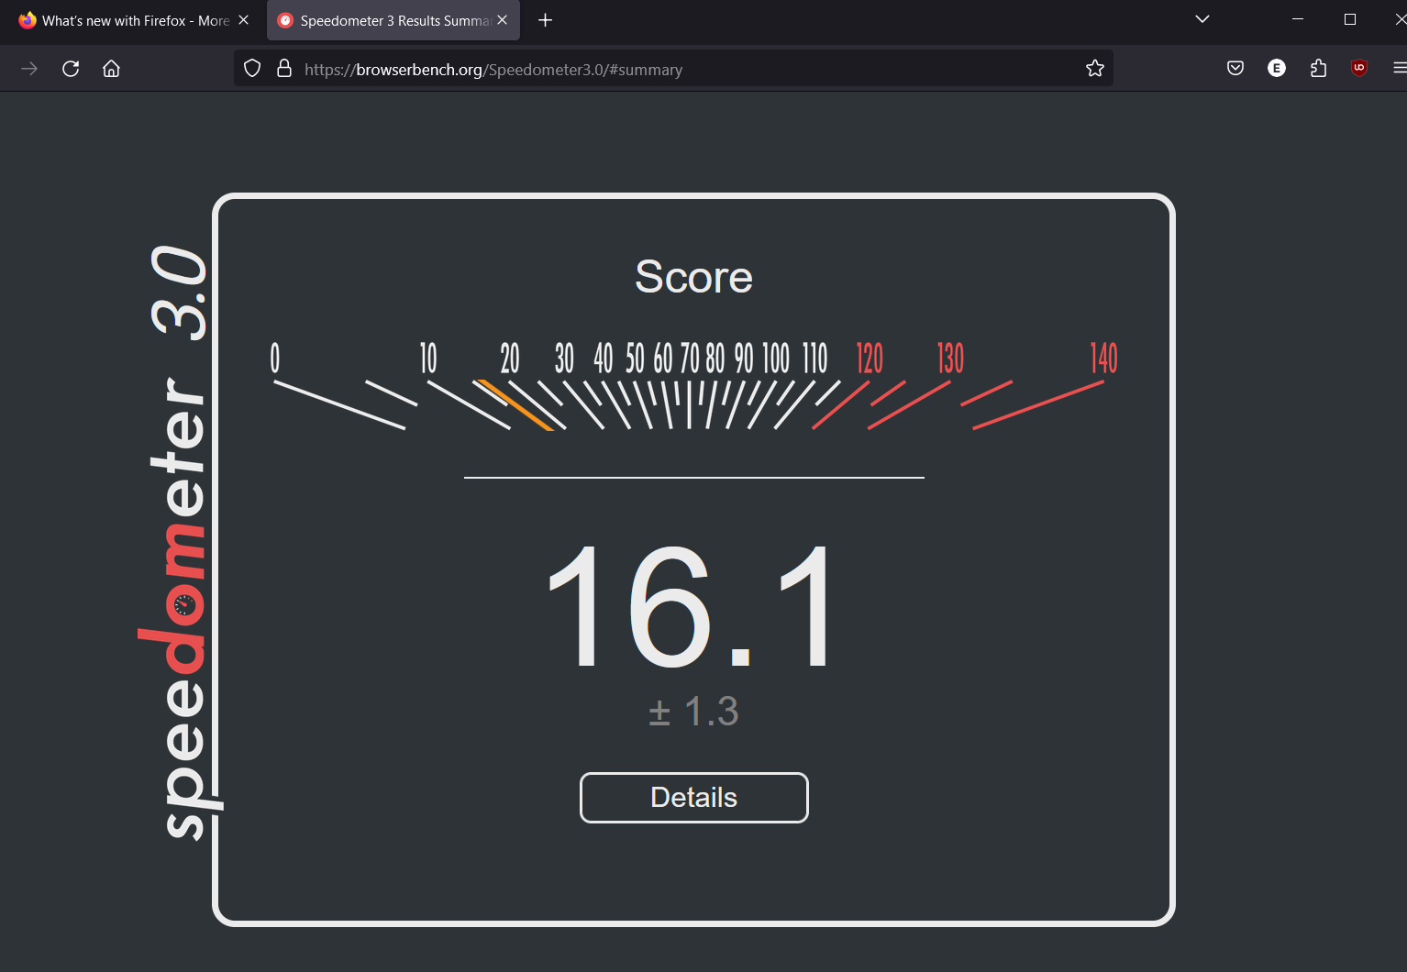Screen dimensions: 1407x972
Task: Save page to Pocket
Action: (1235, 68)
